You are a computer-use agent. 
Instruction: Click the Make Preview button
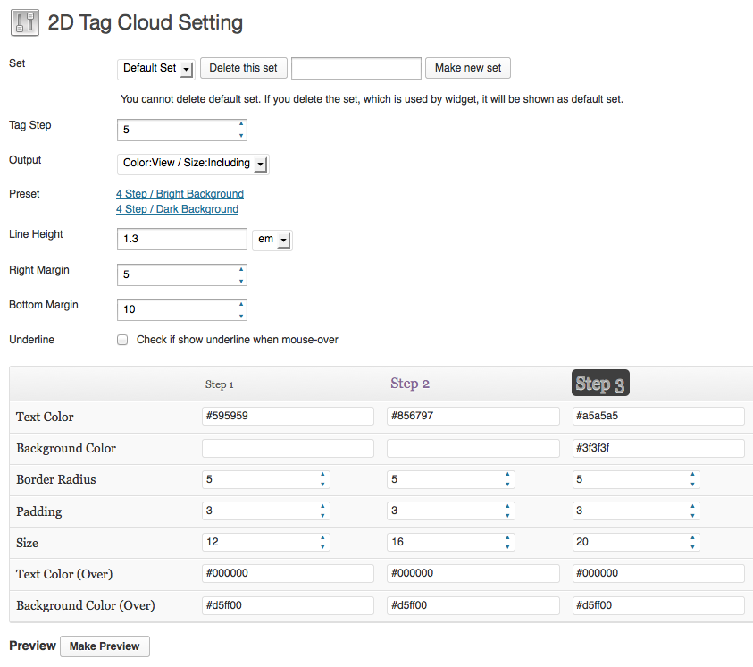pyautogui.click(x=105, y=646)
